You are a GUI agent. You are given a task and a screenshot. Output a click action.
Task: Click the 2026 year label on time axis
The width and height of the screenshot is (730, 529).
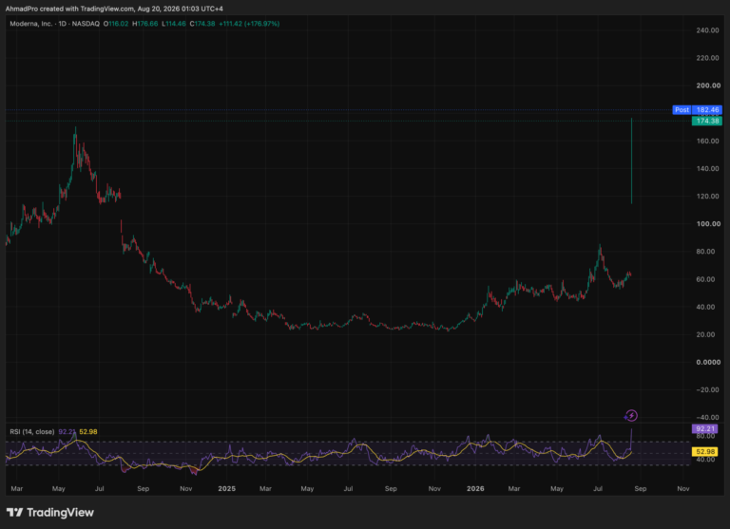(x=475, y=488)
